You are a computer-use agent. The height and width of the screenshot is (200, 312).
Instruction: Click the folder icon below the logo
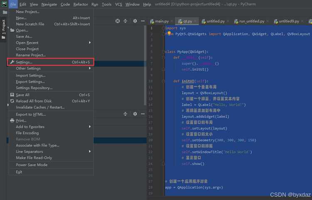point(5,12)
